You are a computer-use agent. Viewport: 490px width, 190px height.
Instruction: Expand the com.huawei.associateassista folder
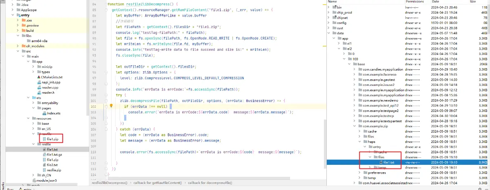coord(354,183)
